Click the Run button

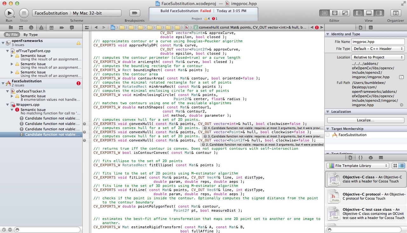click(9, 13)
